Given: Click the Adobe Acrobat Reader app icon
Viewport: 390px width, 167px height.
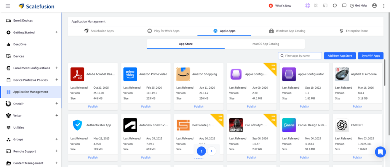Looking at the screenshot, I should pyautogui.click(x=77, y=74).
